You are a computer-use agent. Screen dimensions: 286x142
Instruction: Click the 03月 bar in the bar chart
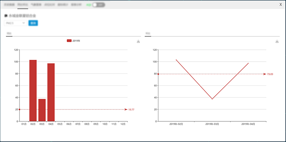(42, 110)
